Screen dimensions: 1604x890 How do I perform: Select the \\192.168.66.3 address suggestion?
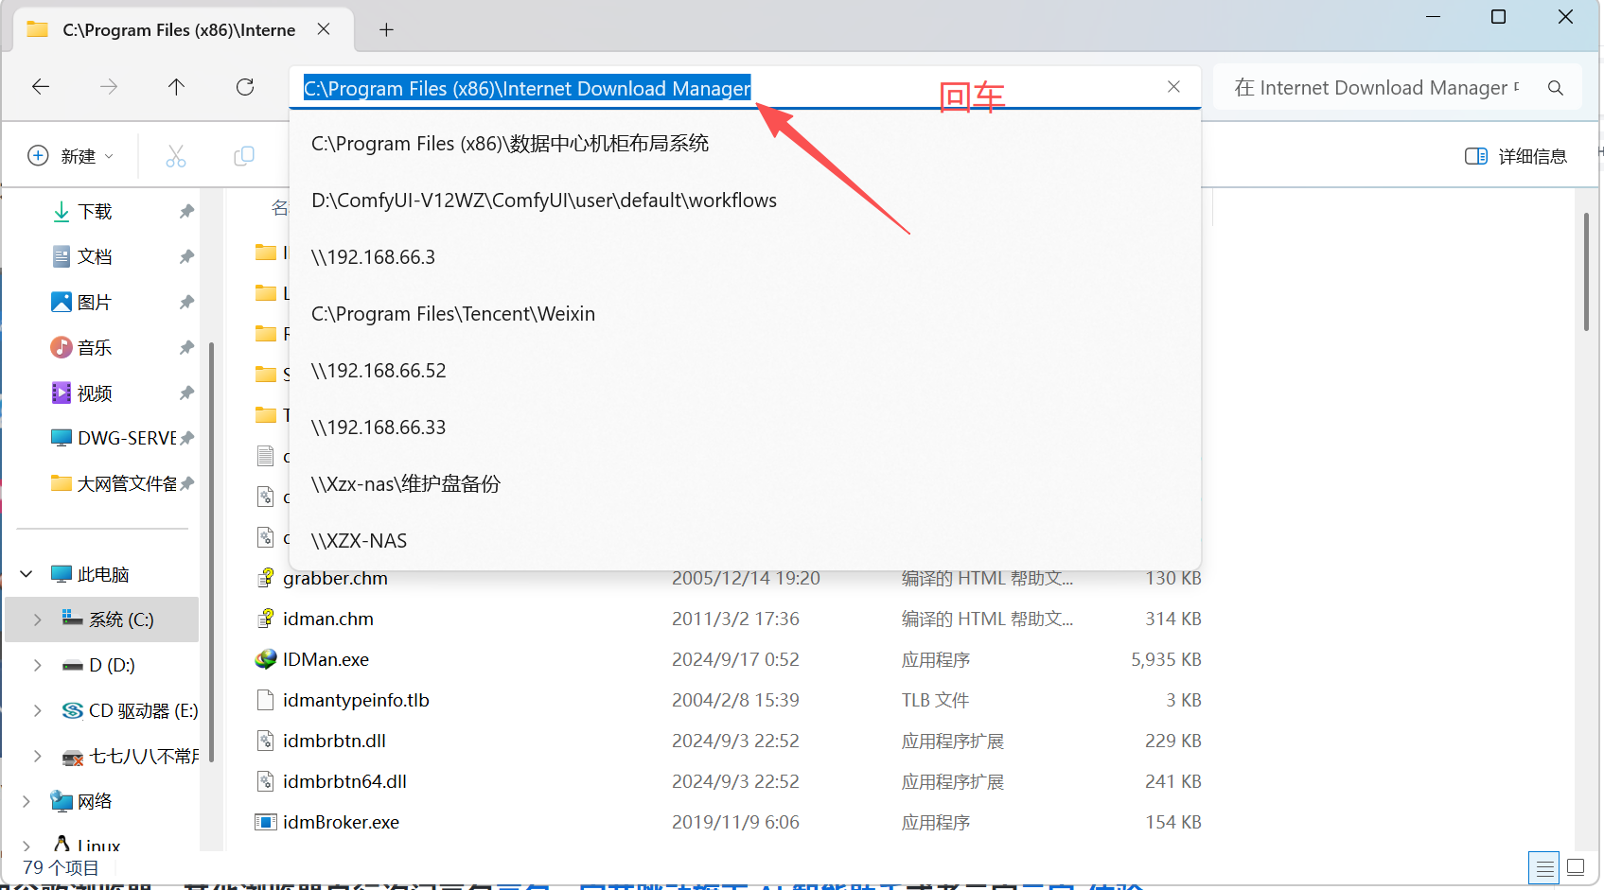(x=373, y=257)
